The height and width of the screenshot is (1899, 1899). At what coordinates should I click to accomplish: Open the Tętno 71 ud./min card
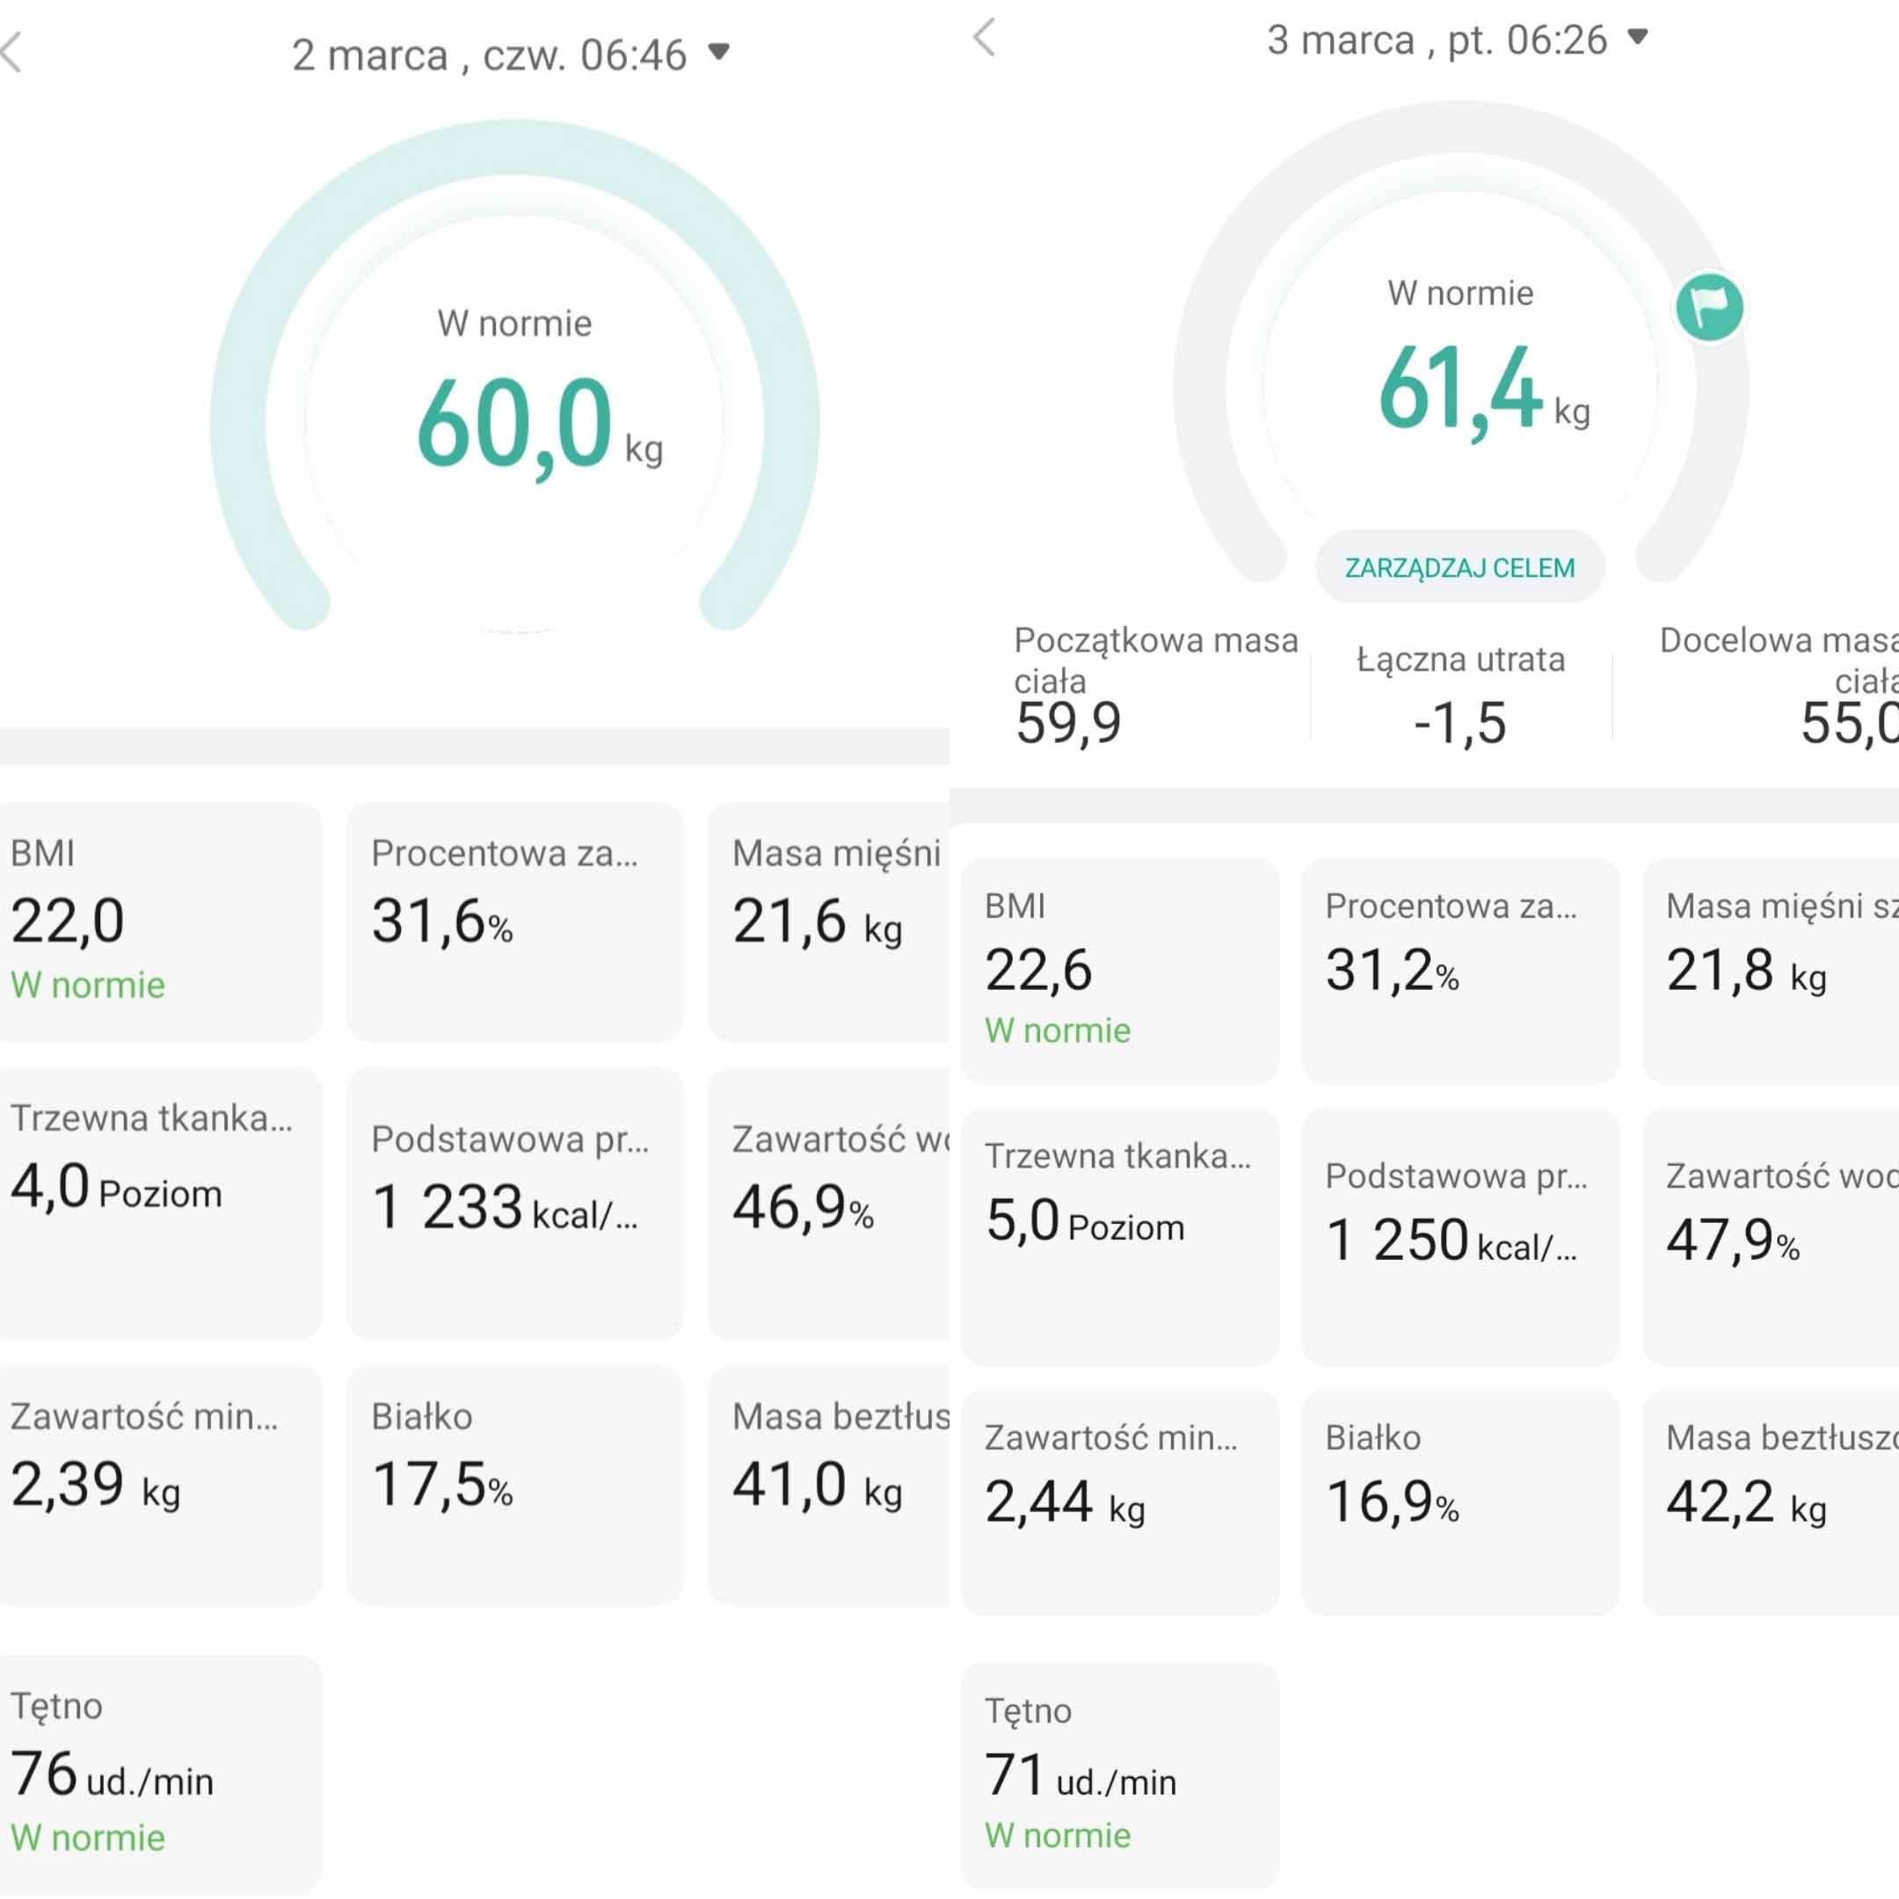[1118, 1774]
